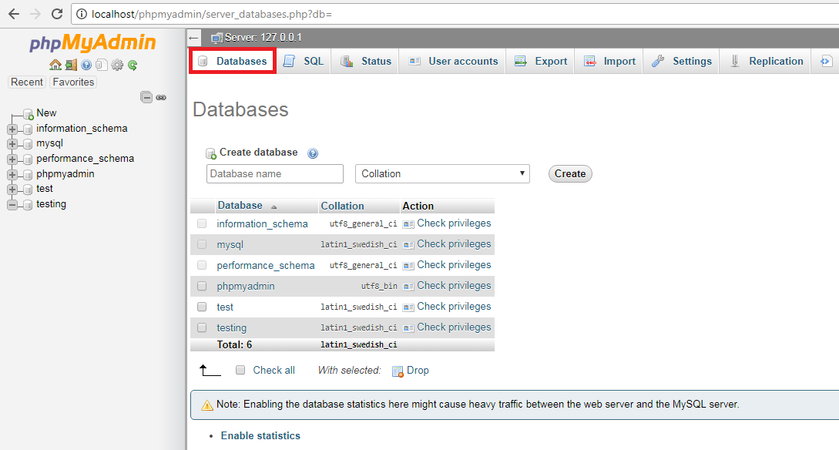Open the Databases tab
Screen dimensions: 839x450
tap(233, 61)
